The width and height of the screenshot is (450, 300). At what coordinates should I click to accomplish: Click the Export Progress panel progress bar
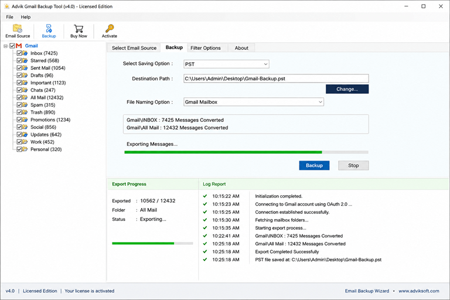pyautogui.click(x=152, y=243)
